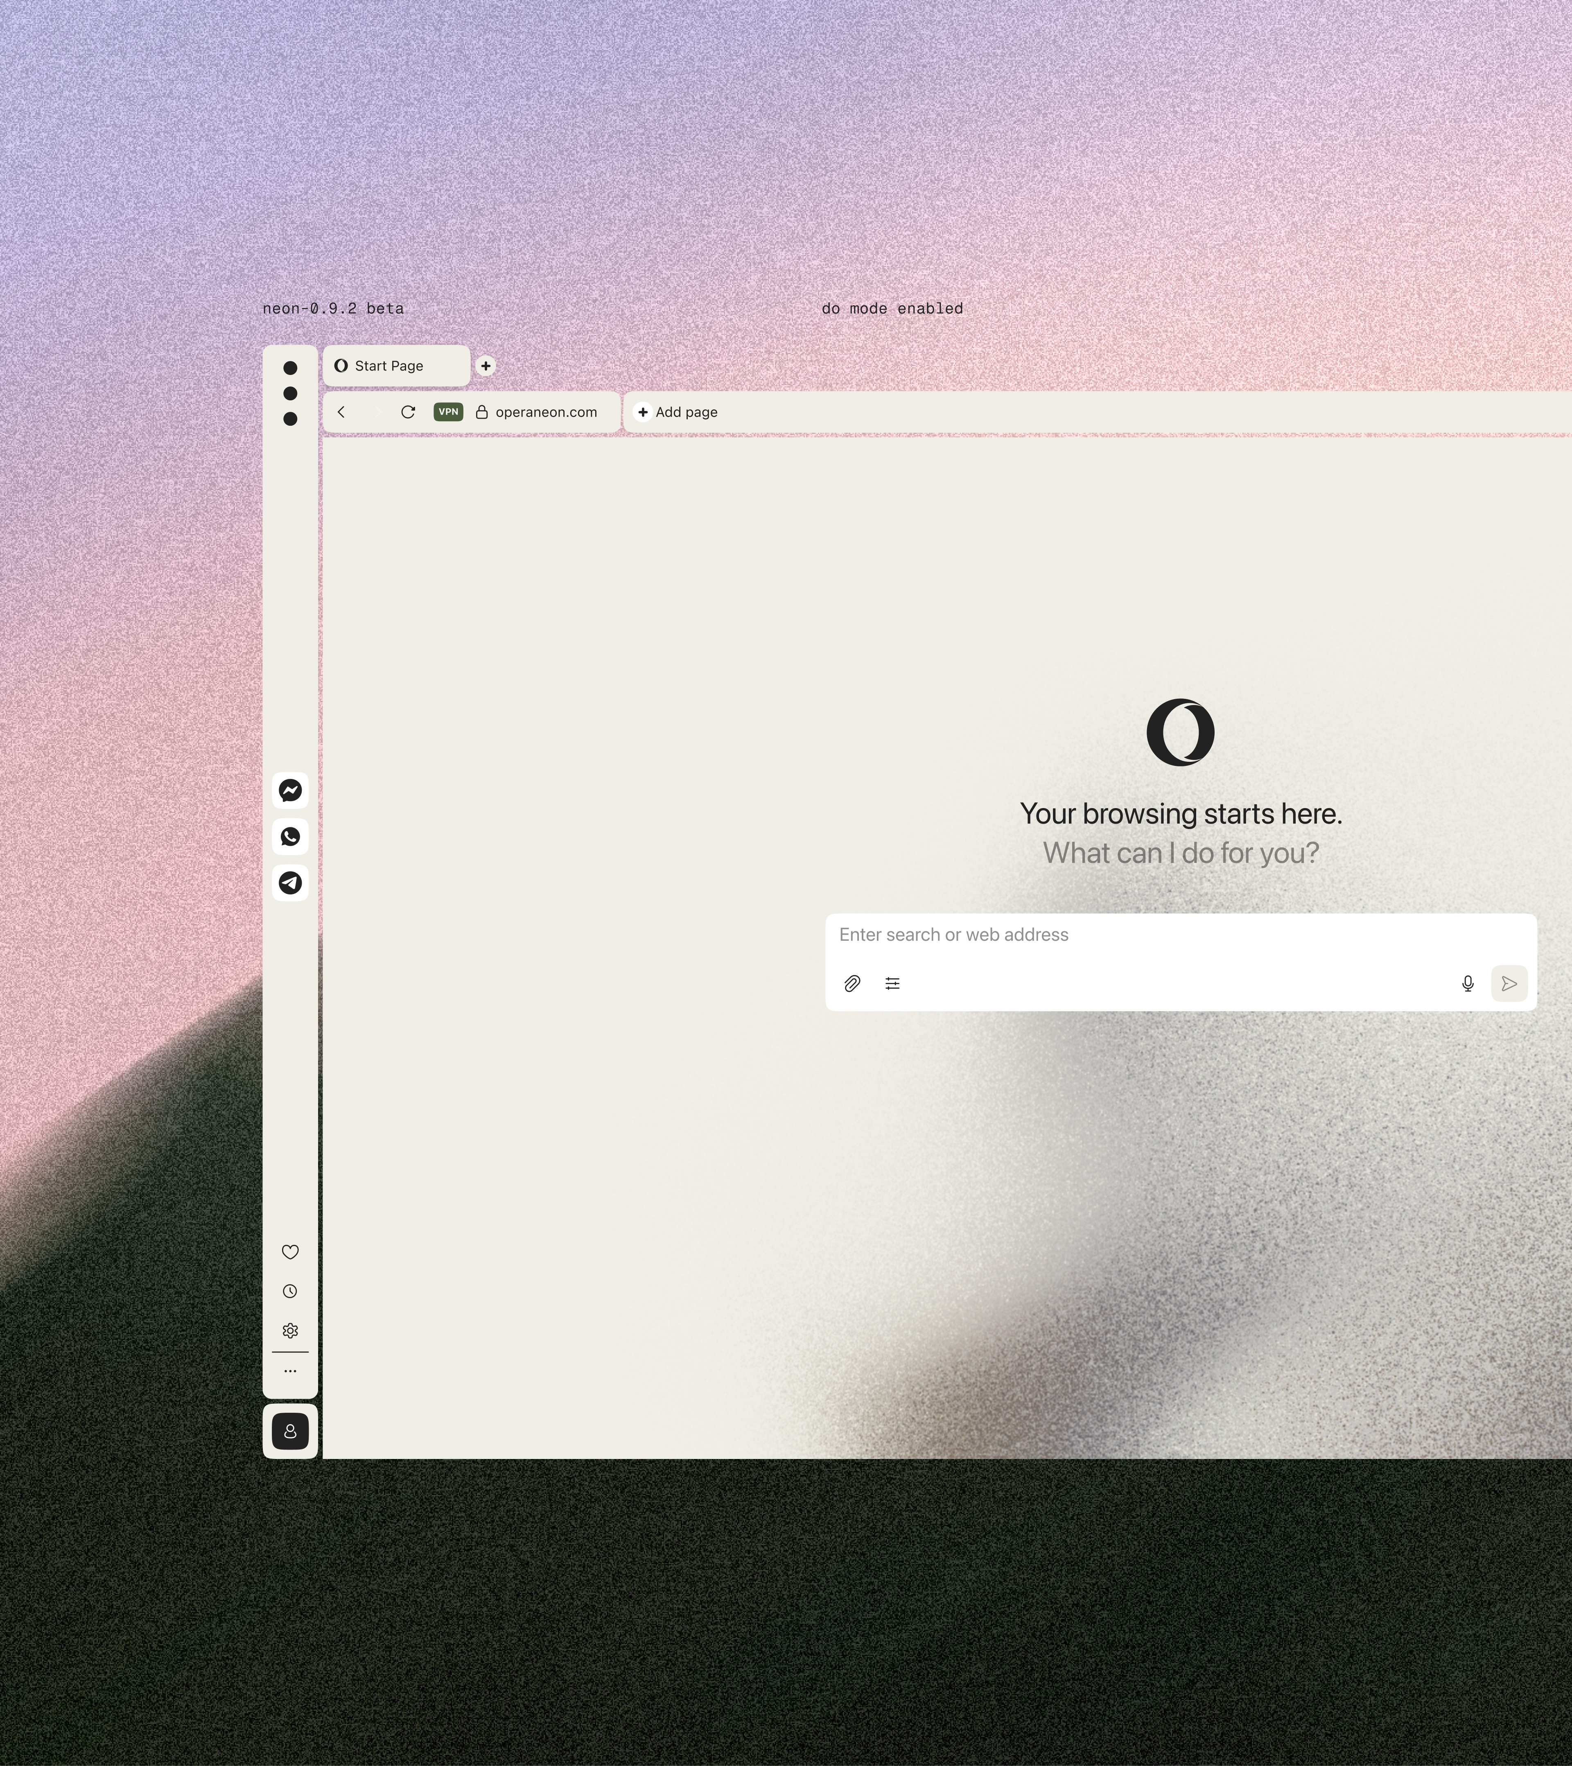Start voice input with microphone icon
This screenshot has width=1572, height=1766.
(x=1468, y=983)
